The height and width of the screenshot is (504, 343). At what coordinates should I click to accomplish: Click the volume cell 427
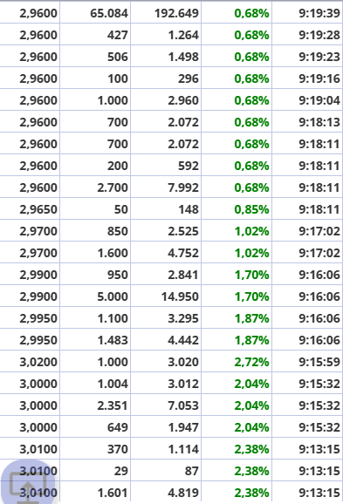pyautogui.click(x=95, y=35)
